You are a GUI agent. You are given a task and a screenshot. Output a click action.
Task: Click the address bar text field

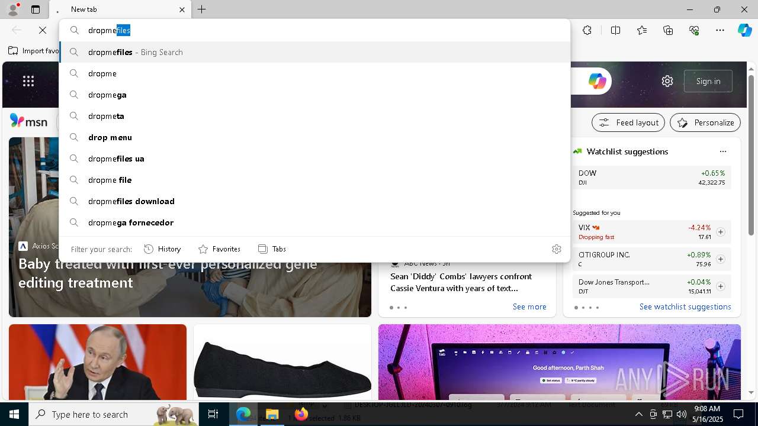[314, 30]
